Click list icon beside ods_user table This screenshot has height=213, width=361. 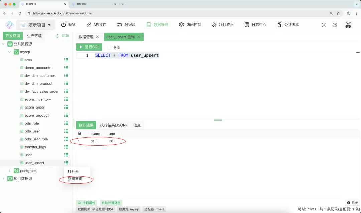click(x=66, y=131)
